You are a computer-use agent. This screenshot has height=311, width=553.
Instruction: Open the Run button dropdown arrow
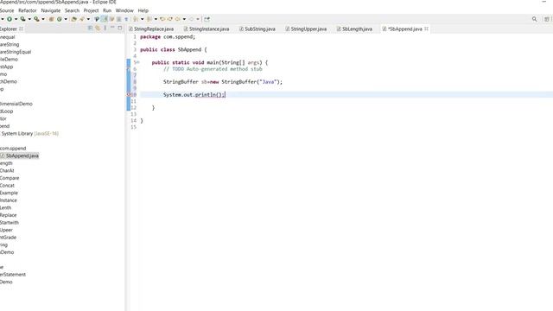point(16,19)
